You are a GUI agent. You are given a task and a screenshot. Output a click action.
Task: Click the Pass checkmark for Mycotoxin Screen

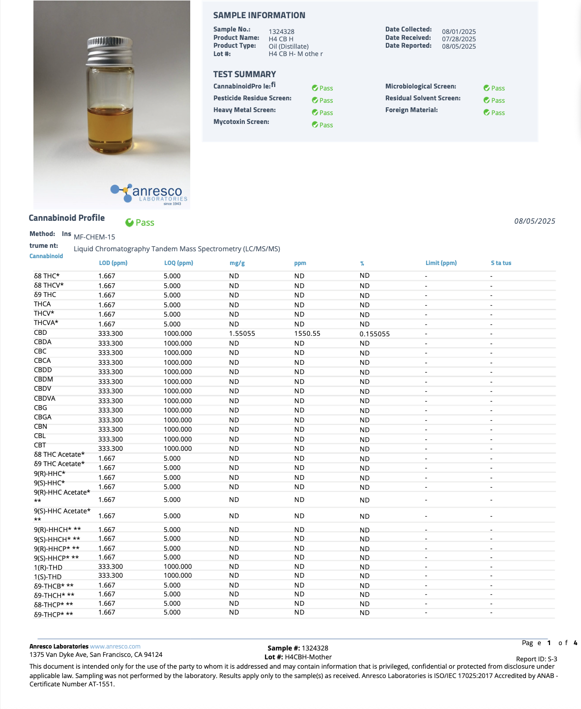pos(315,125)
